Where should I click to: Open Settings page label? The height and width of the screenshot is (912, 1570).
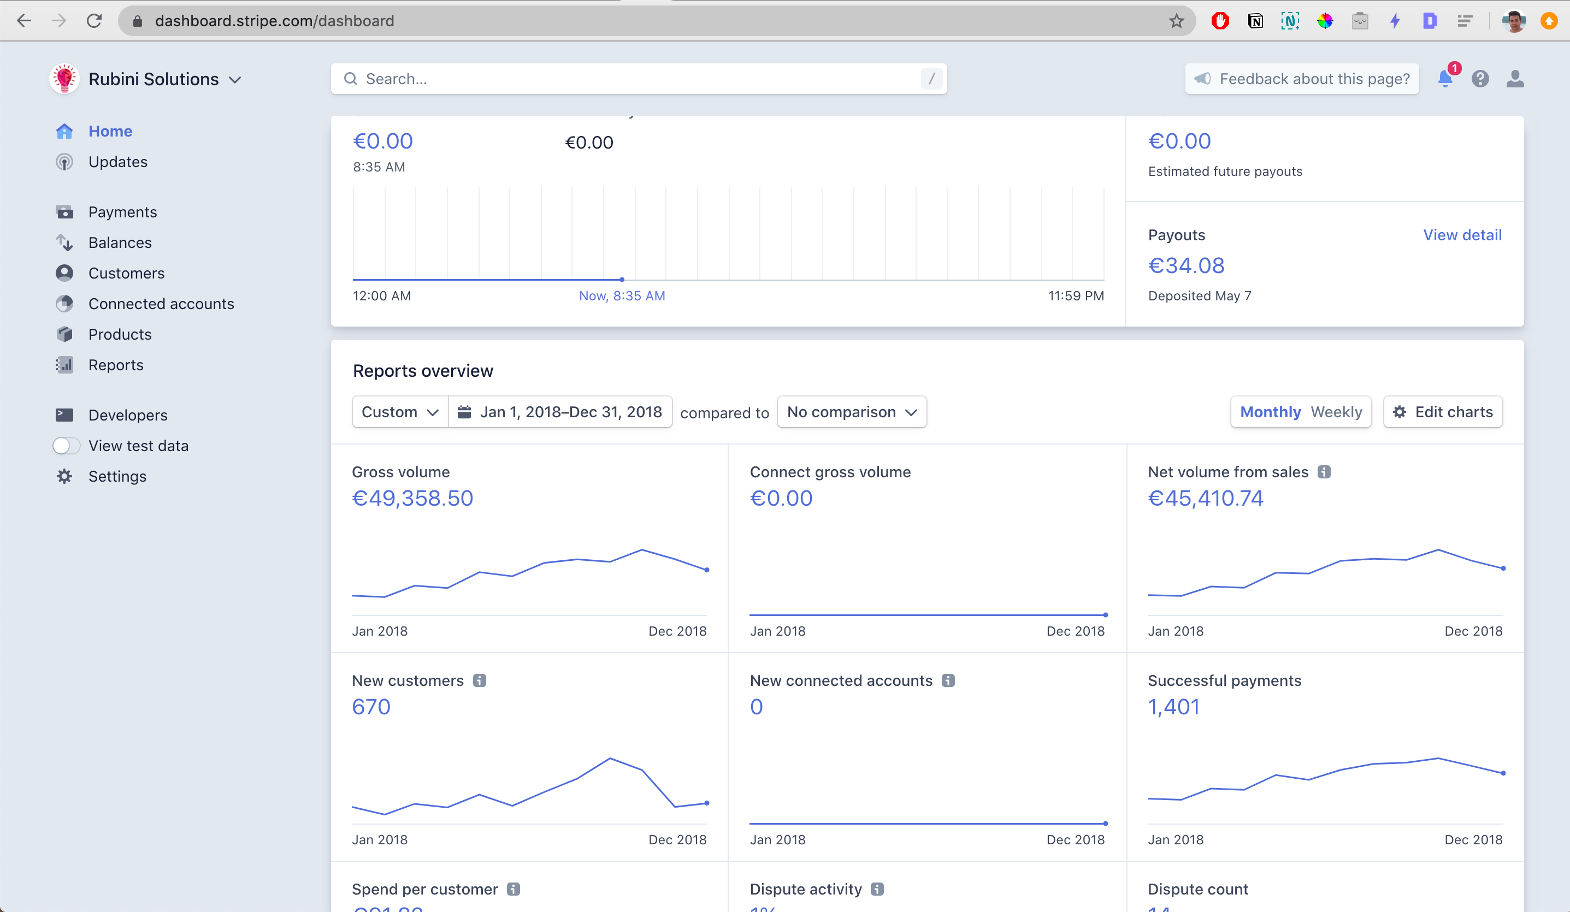coord(117,477)
